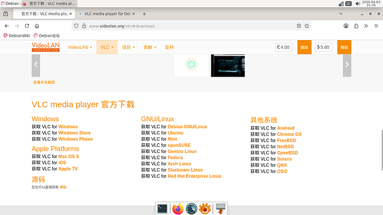Open the gauge-style app in dock
The width and height of the screenshot is (383, 215).
tap(191, 209)
